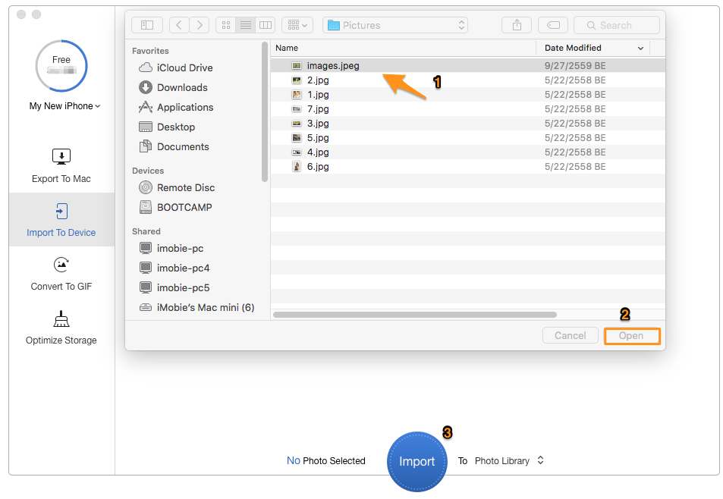
Task: Open the Optimize Storage tool
Action: point(61,319)
